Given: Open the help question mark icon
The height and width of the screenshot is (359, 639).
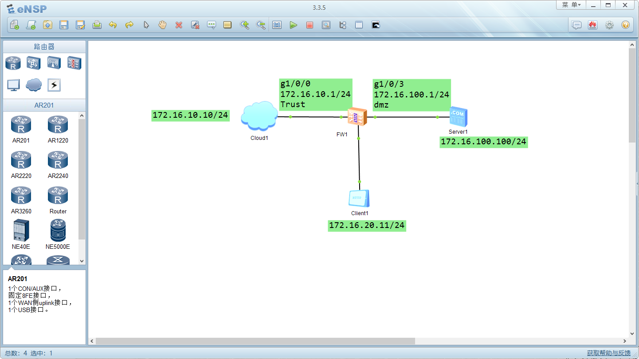Looking at the screenshot, I should [x=625, y=25].
